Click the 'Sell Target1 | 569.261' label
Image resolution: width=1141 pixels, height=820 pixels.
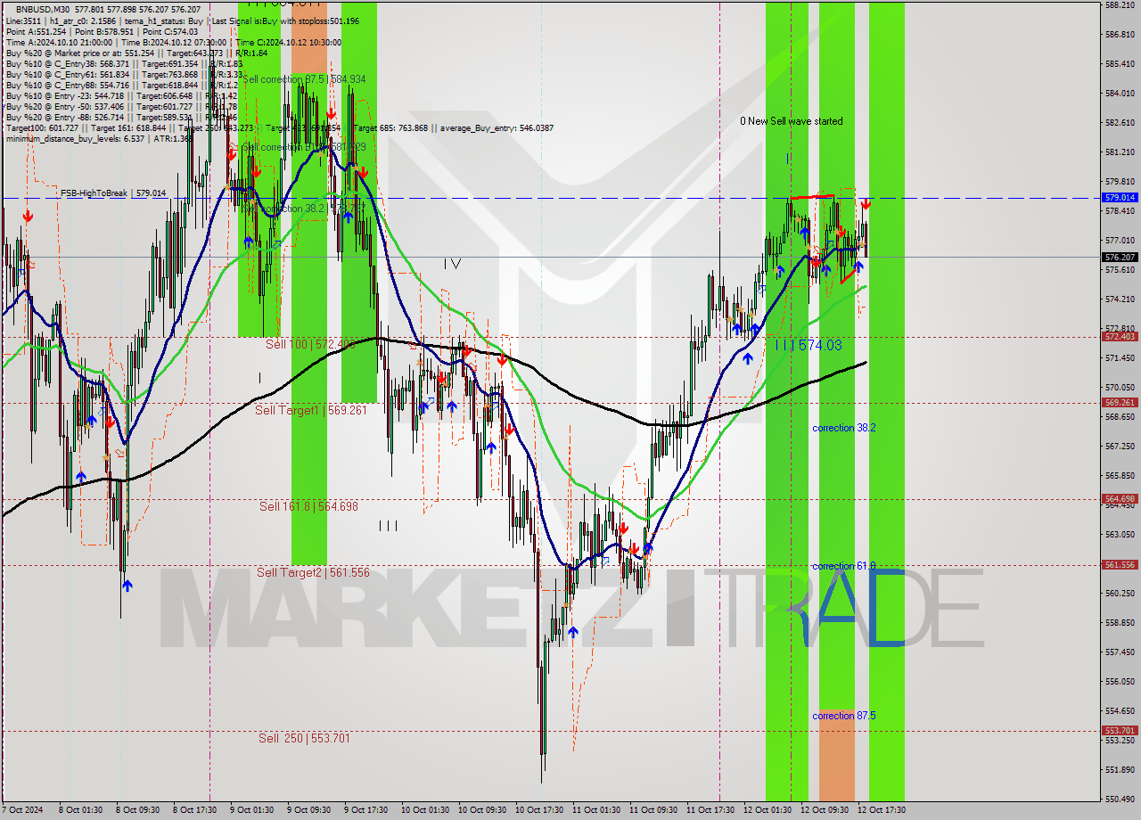click(310, 410)
